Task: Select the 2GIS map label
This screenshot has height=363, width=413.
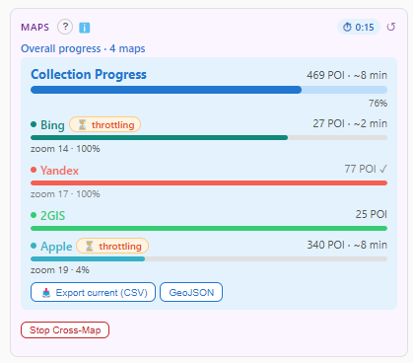Action: pyautogui.click(x=52, y=216)
